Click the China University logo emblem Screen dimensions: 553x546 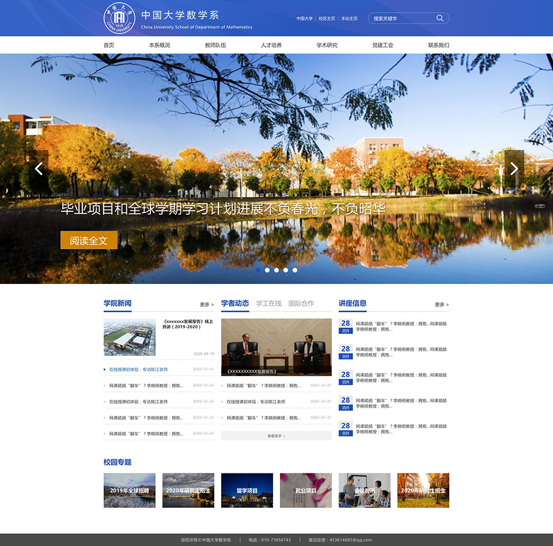click(x=119, y=18)
